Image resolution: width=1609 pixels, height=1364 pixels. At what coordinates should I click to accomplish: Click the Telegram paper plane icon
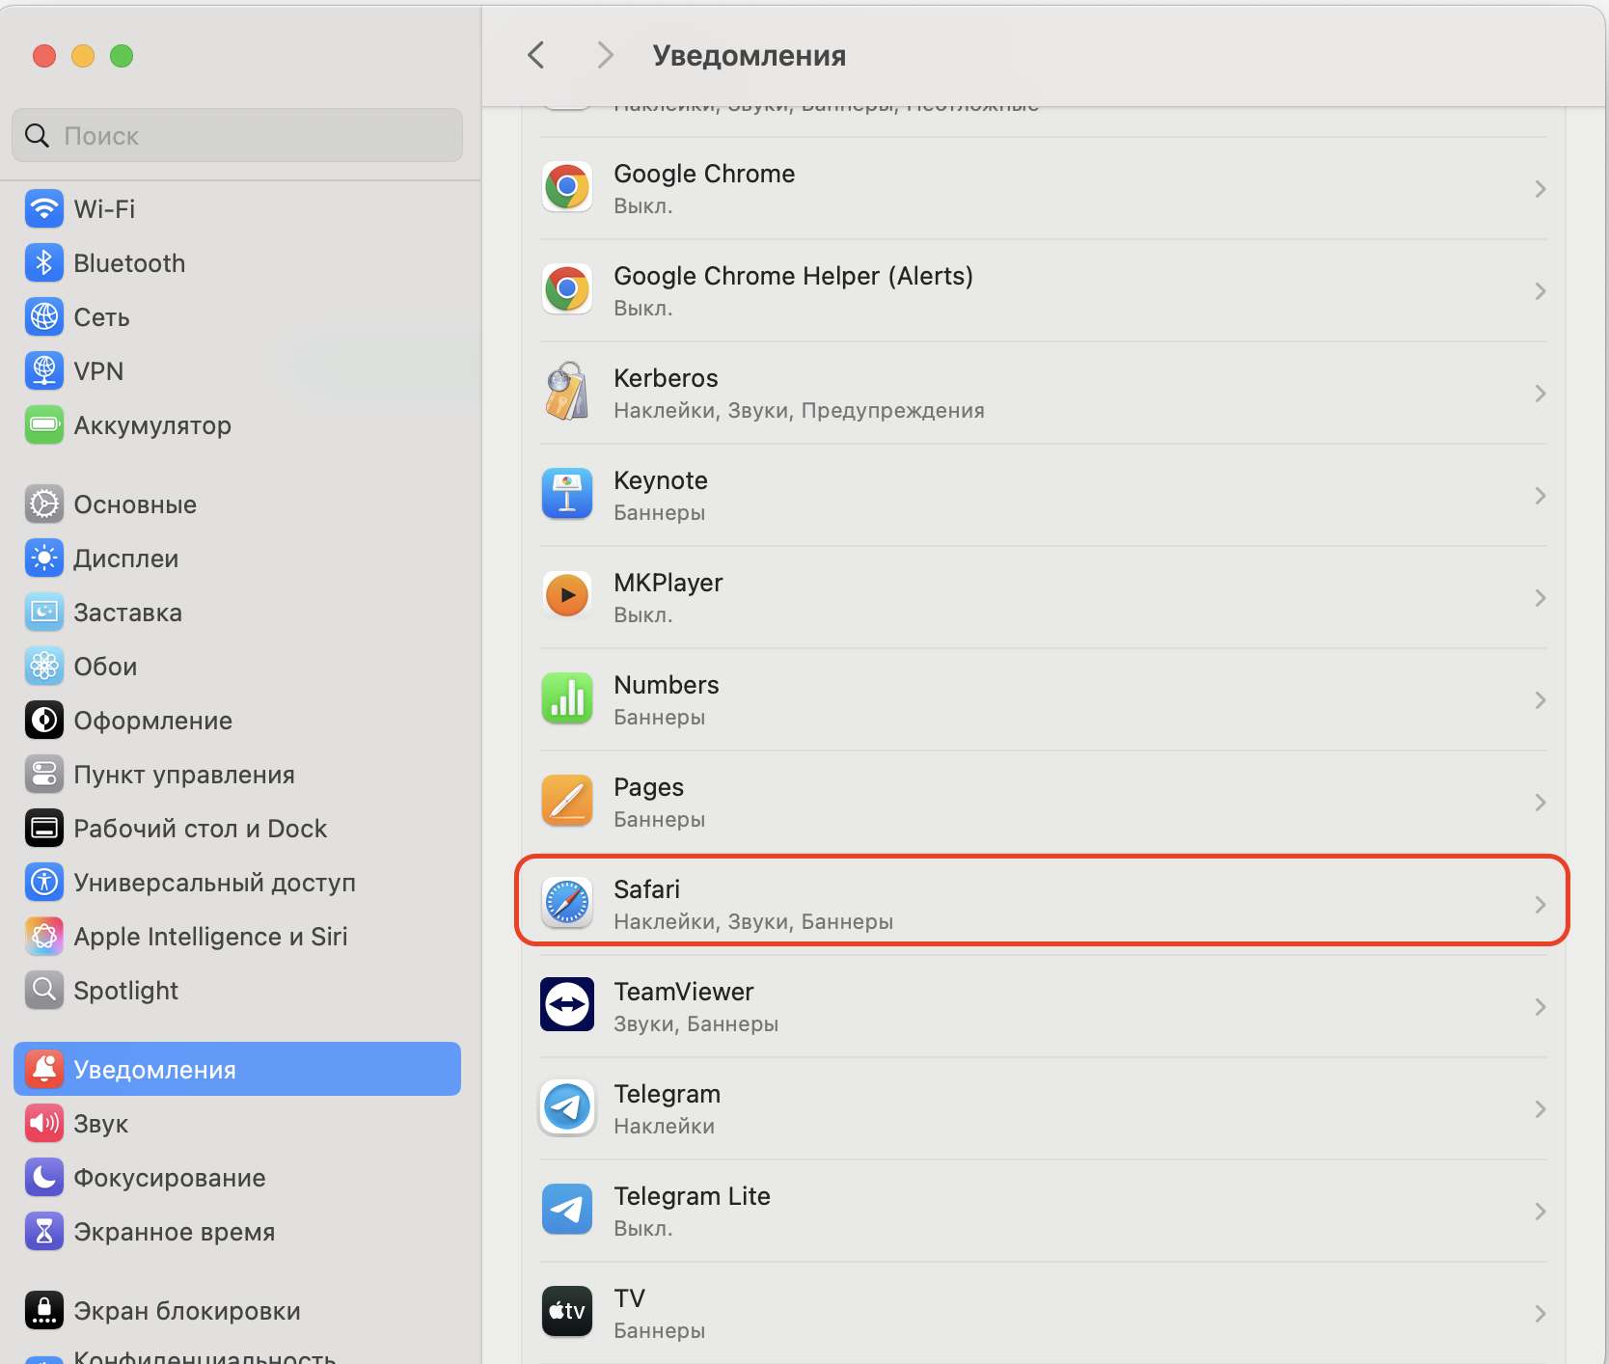[x=567, y=1107]
